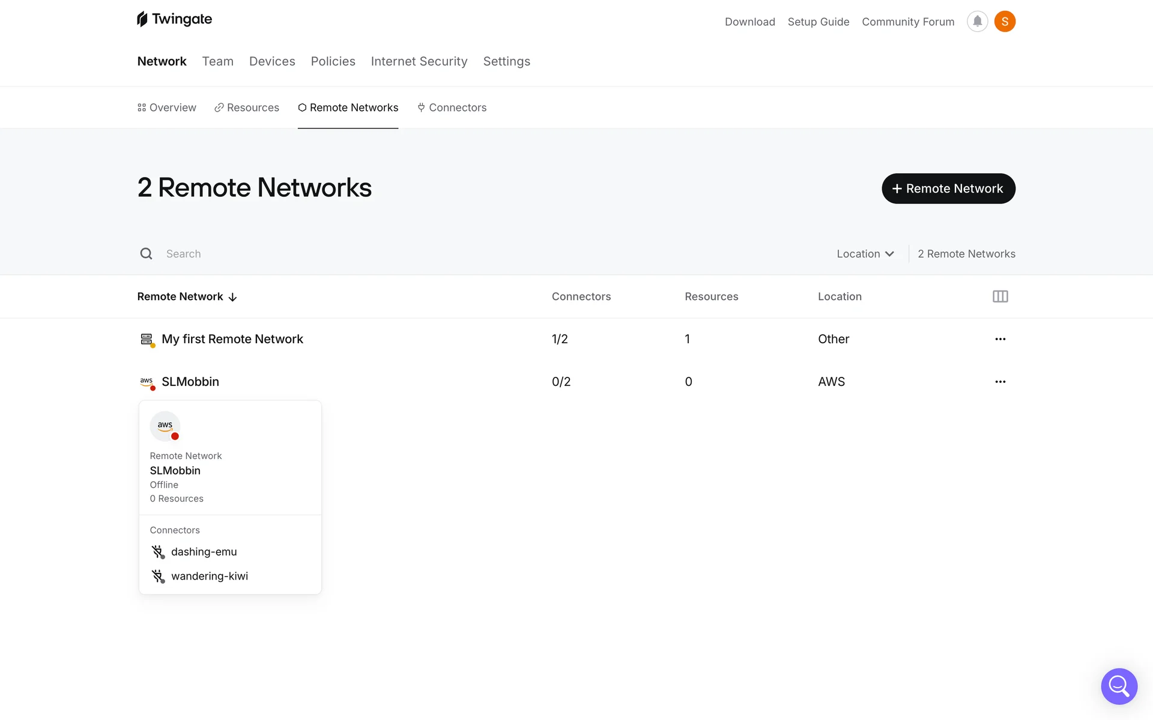The image size is (1153, 720).
Task: Click the search magnifier icon
Action: [x=146, y=254]
